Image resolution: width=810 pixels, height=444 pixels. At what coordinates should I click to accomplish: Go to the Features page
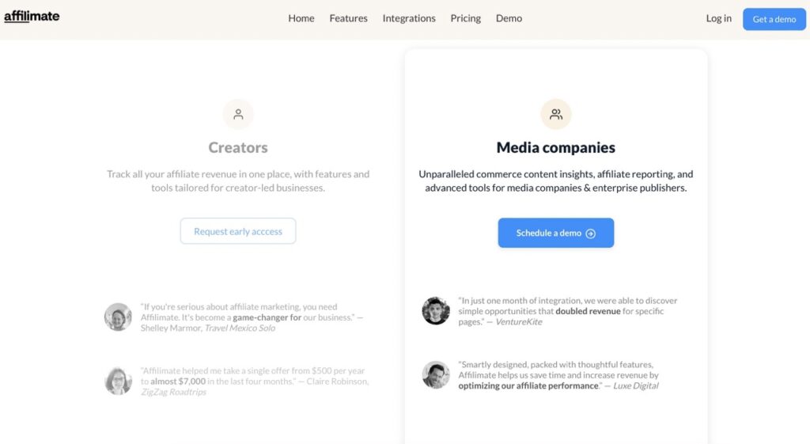(349, 18)
